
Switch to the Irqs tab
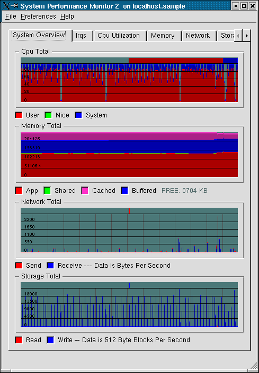pyautogui.click(x=81, y=36)
